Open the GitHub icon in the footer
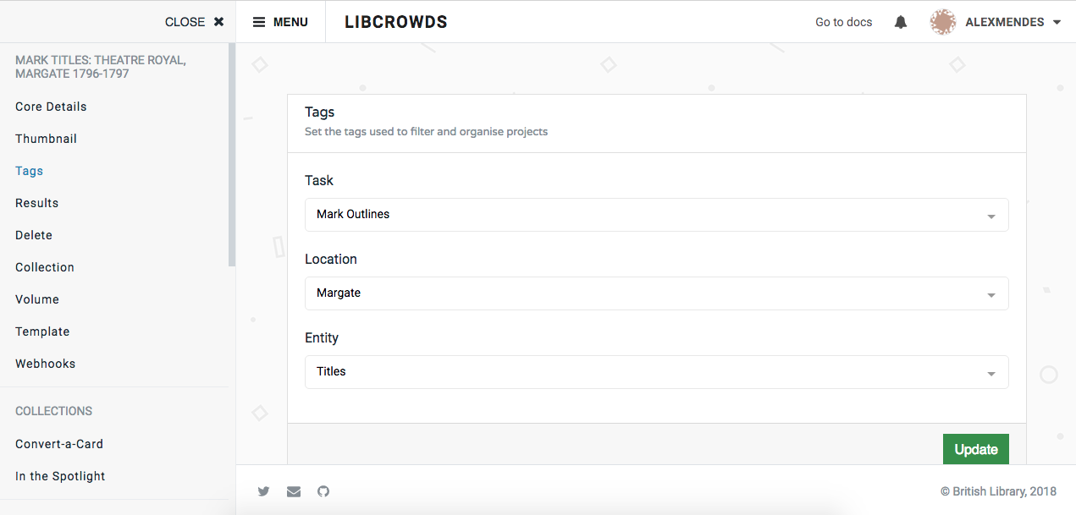Screen dimensions: 1076x515 [x=323, y=491]
